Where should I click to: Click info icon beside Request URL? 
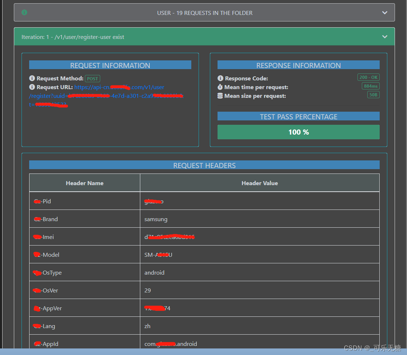pos(32,87)
